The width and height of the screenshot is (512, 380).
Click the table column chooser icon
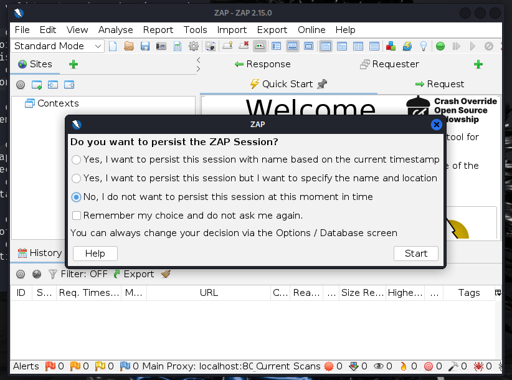[x=498, y=293]
